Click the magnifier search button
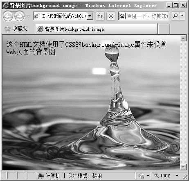 coord(175,16)
